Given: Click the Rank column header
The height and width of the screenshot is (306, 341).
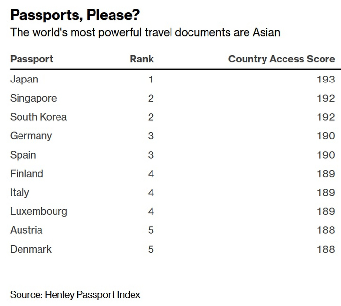Looking at the screenshot, I should pos(141,59).
